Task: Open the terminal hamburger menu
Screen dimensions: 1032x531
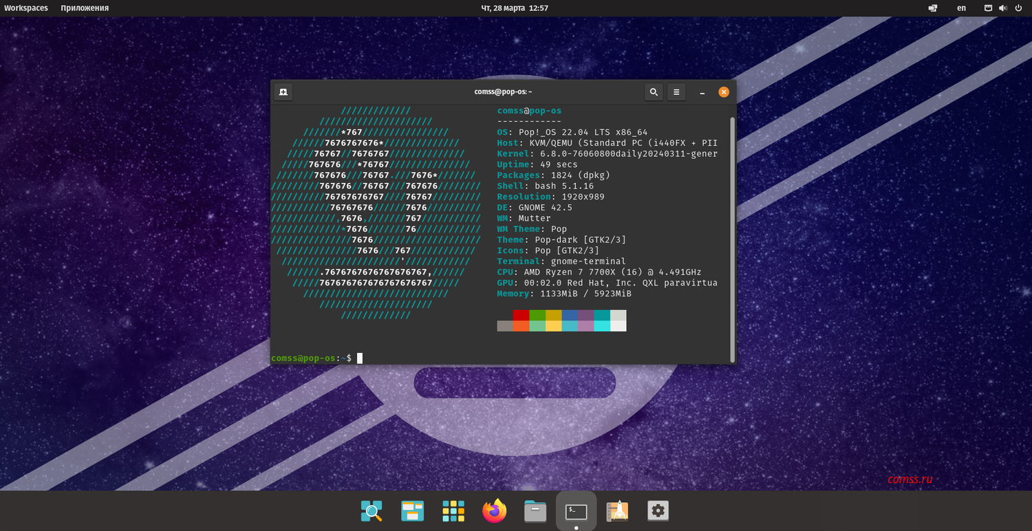Action: click(676, 92)
